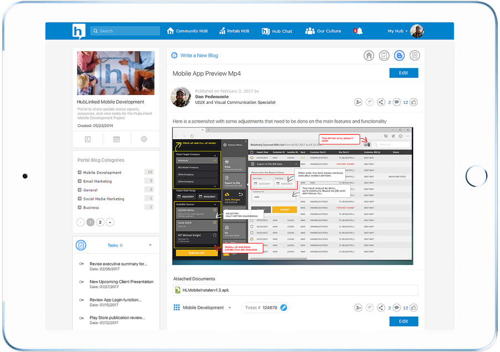
Task: Open Community HUB menu
Action: click(187, 31)
